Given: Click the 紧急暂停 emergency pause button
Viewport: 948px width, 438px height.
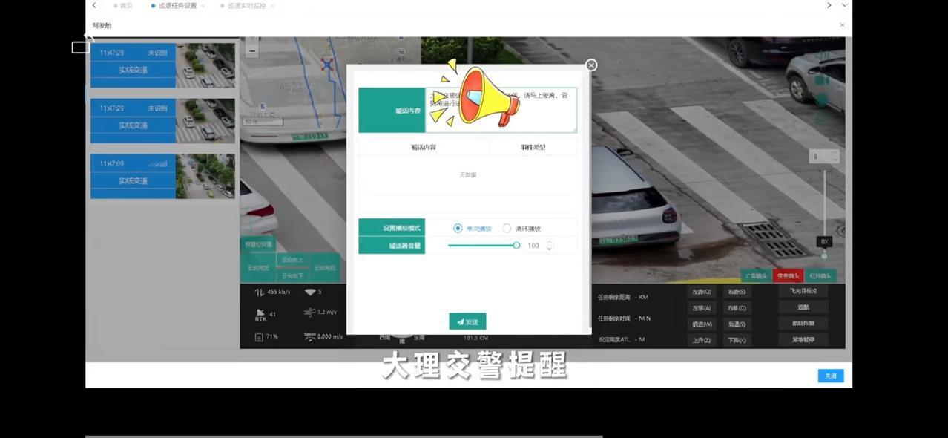Looking at the screenshot, I should click(x=803, y=340).
